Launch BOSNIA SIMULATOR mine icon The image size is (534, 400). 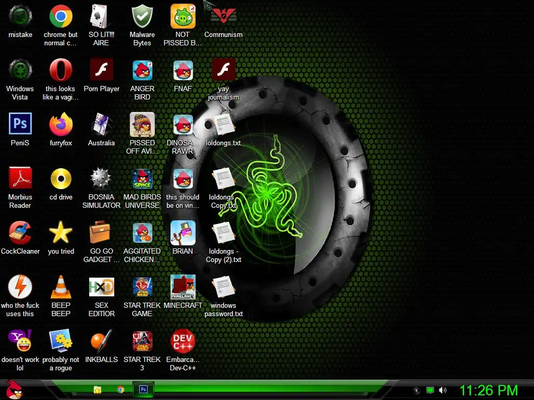[x=101, y=178]
